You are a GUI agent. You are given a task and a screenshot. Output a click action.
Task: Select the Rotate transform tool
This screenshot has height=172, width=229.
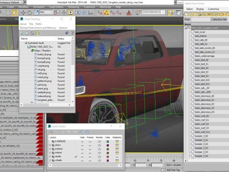[x=30, y=12]
